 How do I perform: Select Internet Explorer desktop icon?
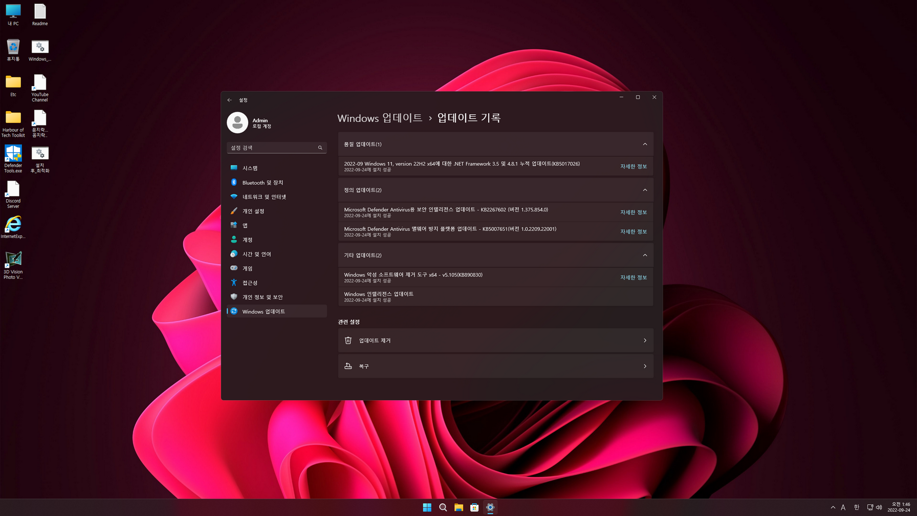tap(13, 227)
